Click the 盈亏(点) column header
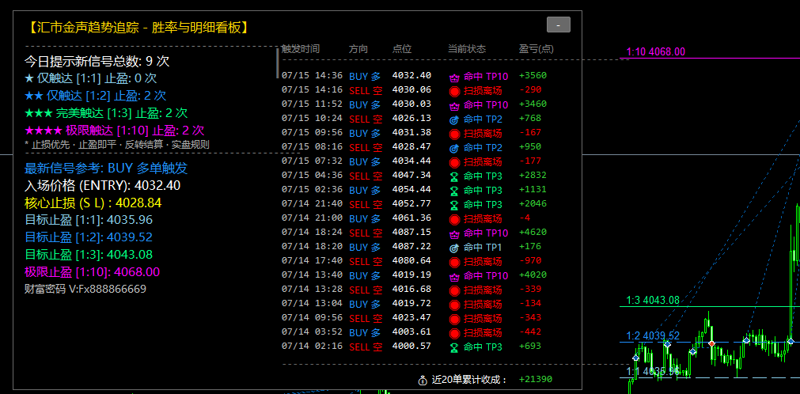This screenshot has width=800, height=394. [x=536, y=50]
